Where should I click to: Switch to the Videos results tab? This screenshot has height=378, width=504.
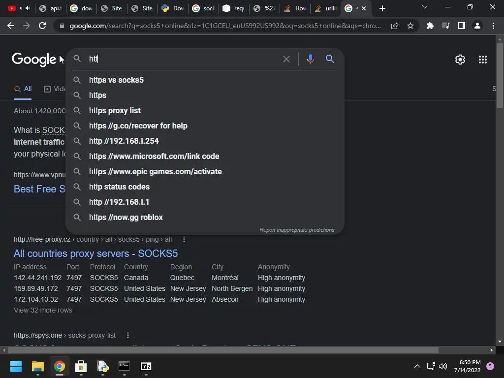[54, 89]
